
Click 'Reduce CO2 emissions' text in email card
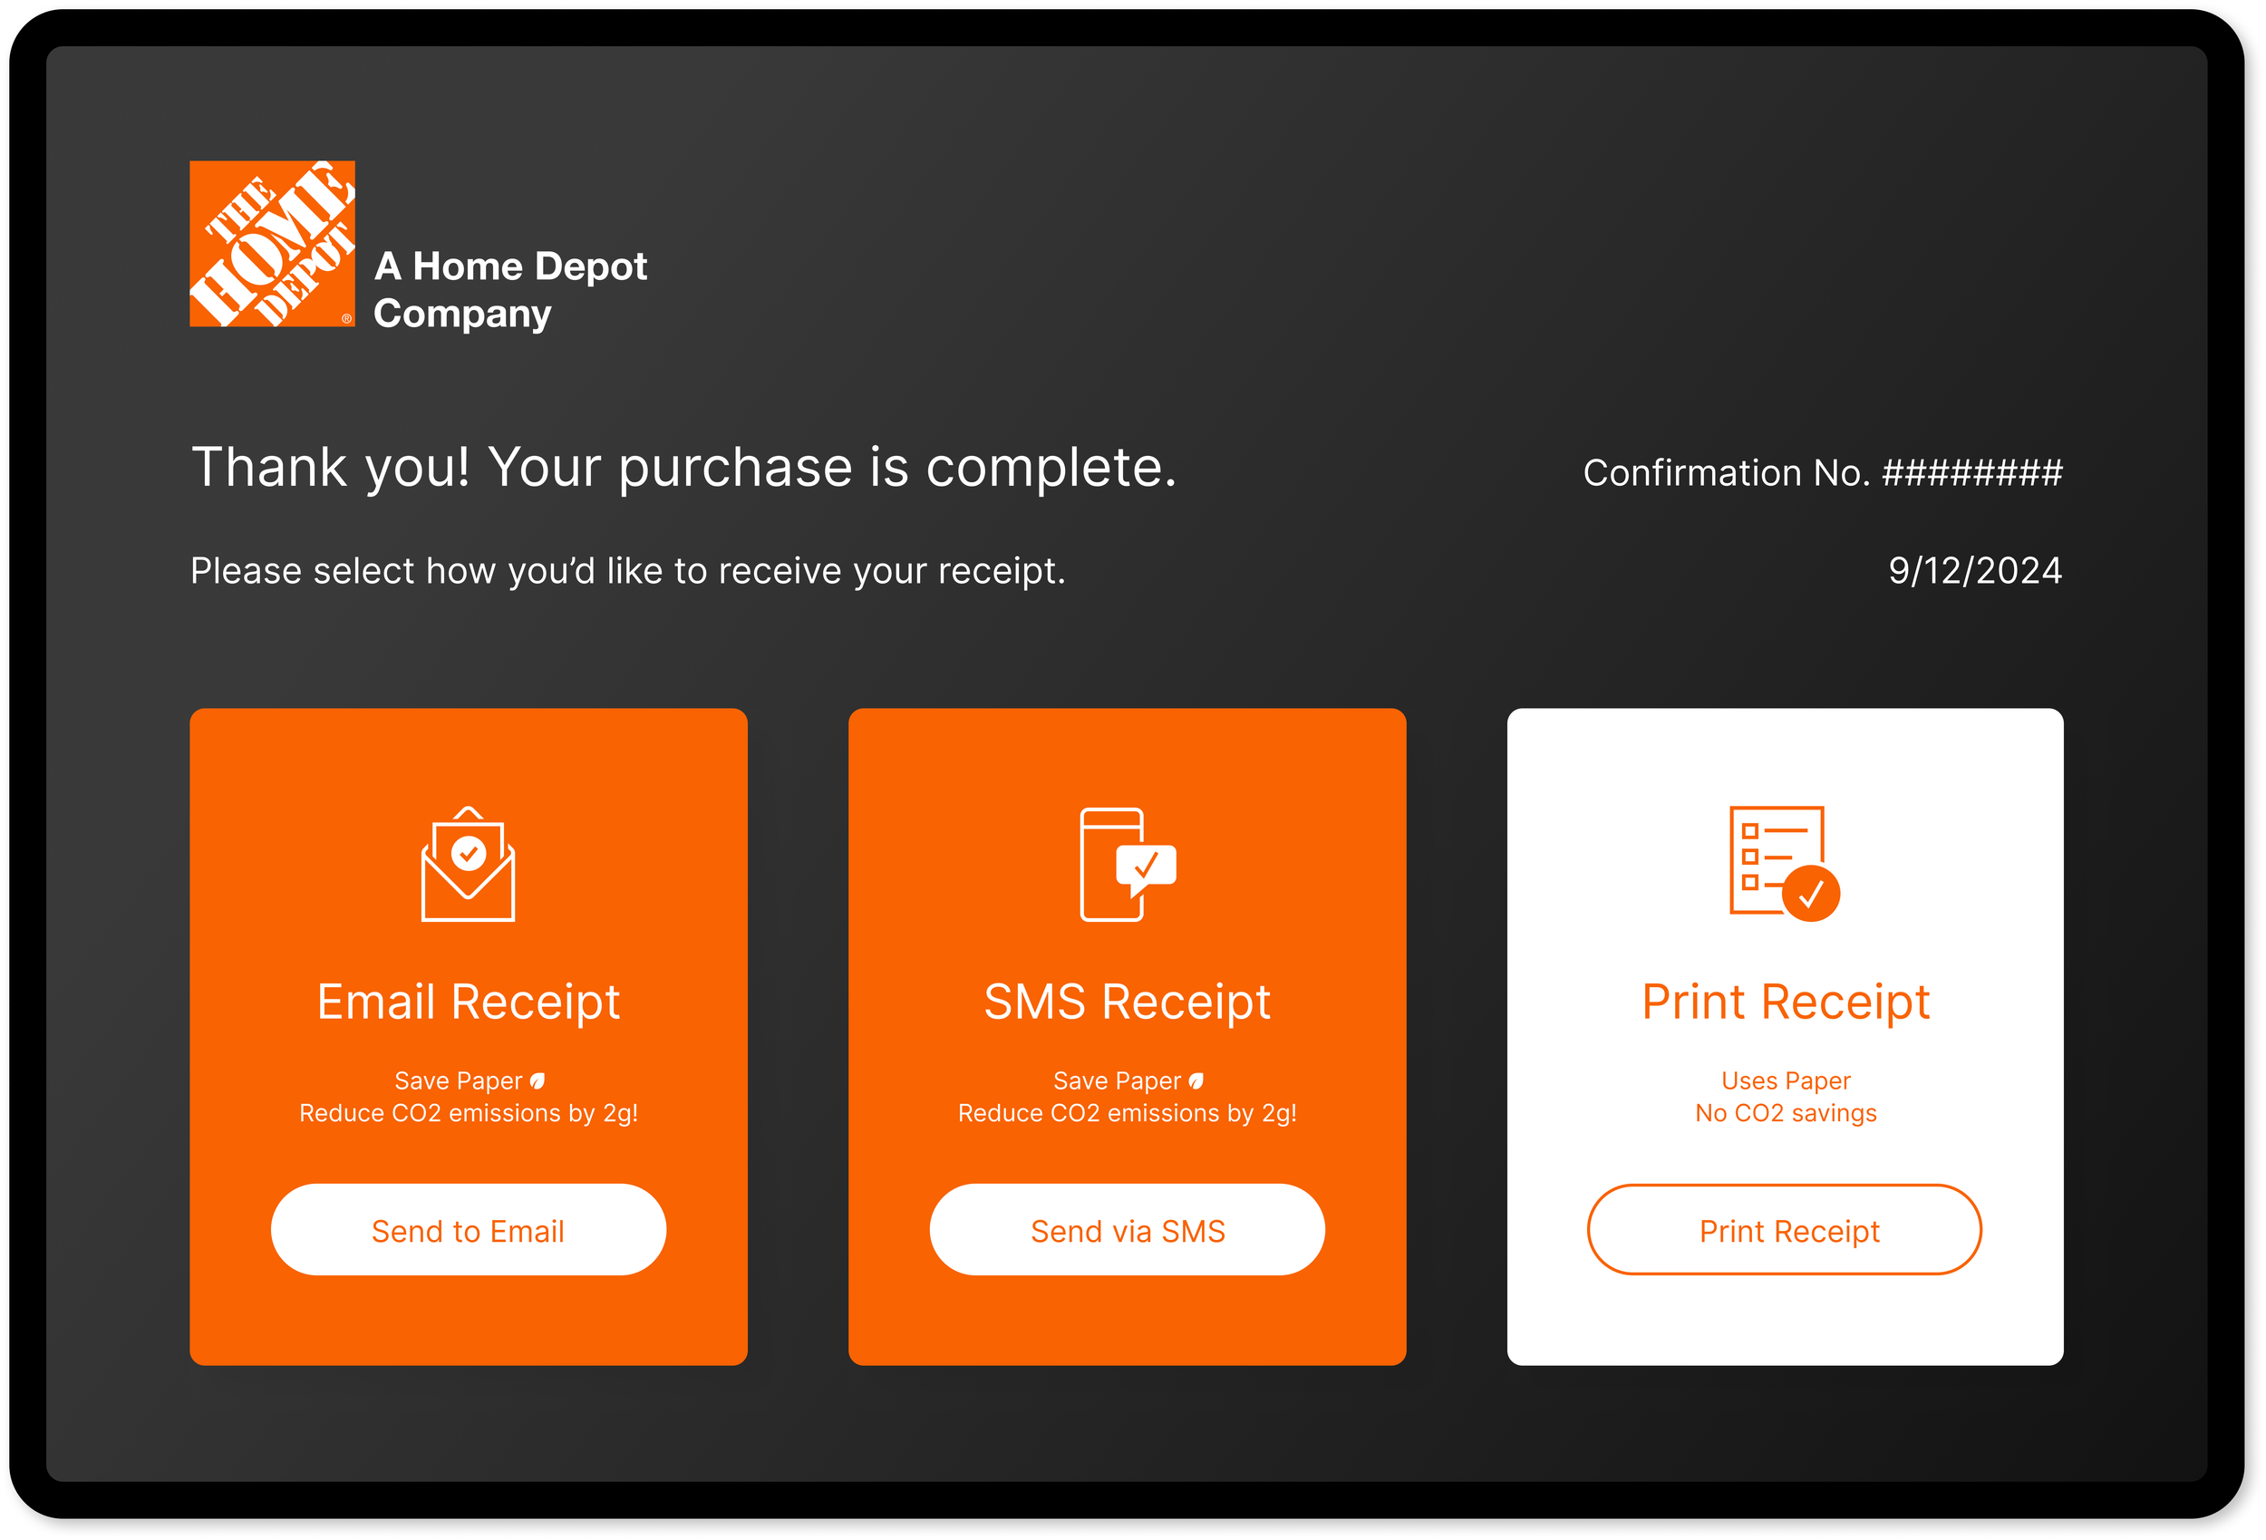tap(468, 1113)
